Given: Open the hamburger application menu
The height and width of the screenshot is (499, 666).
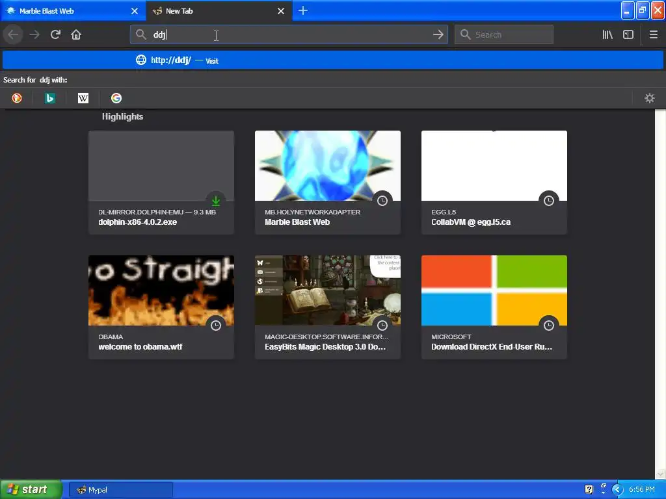Looking at the screenshot, I should point(653,34).
